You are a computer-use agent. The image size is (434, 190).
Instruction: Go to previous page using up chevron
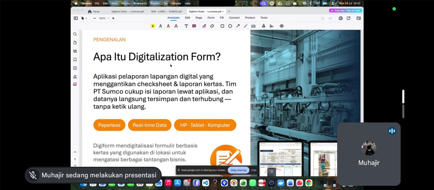pyautogui.click(x=75, y=152)
